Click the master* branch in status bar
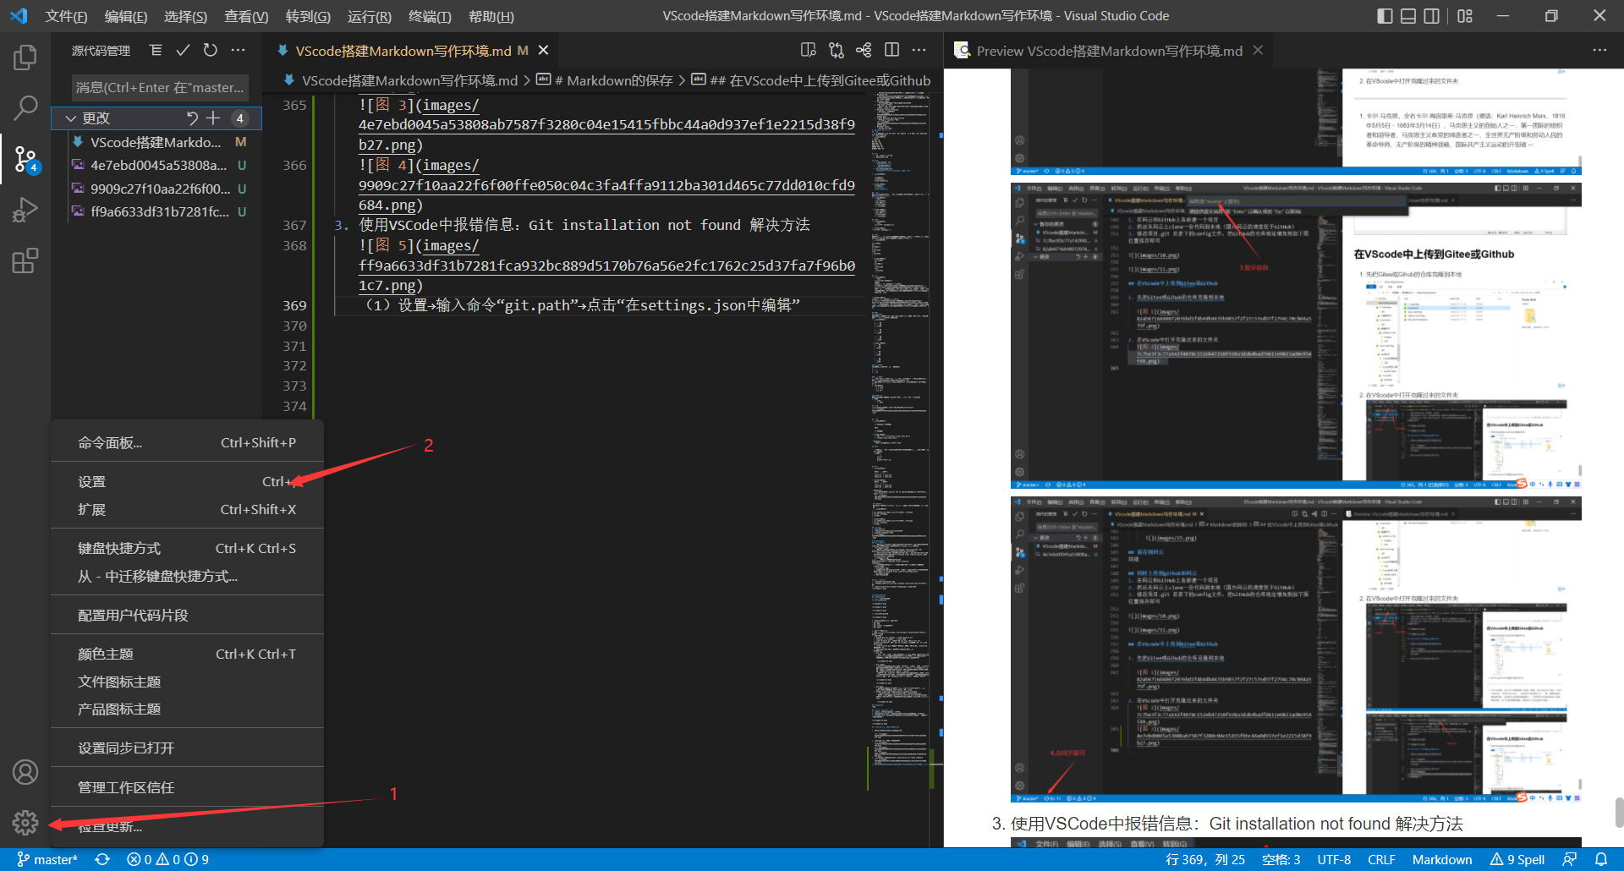 pyautogui.click(x=47, y=859)
